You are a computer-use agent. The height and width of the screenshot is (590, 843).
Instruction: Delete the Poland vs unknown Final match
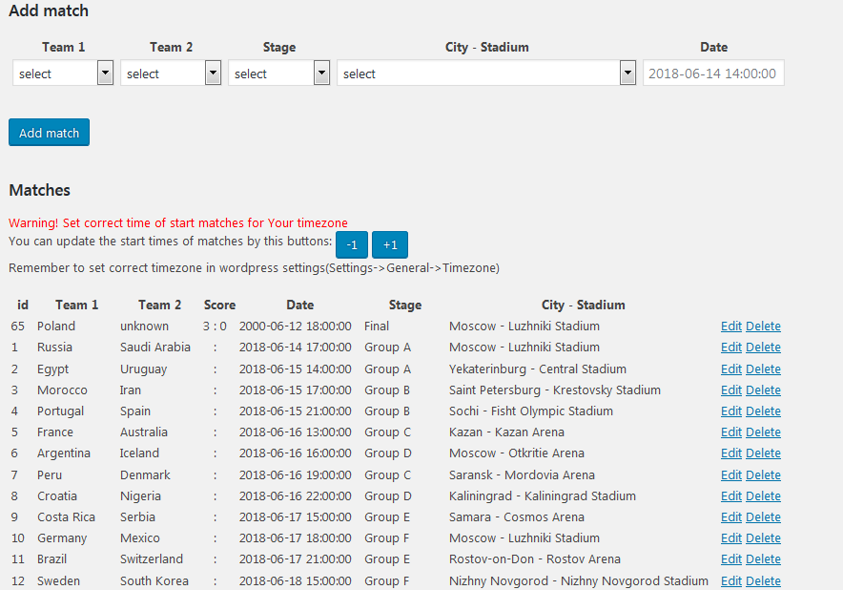point(763,327)
